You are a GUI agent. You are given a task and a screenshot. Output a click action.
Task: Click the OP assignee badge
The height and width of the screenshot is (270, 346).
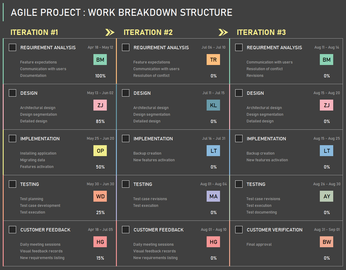(100, 151)
